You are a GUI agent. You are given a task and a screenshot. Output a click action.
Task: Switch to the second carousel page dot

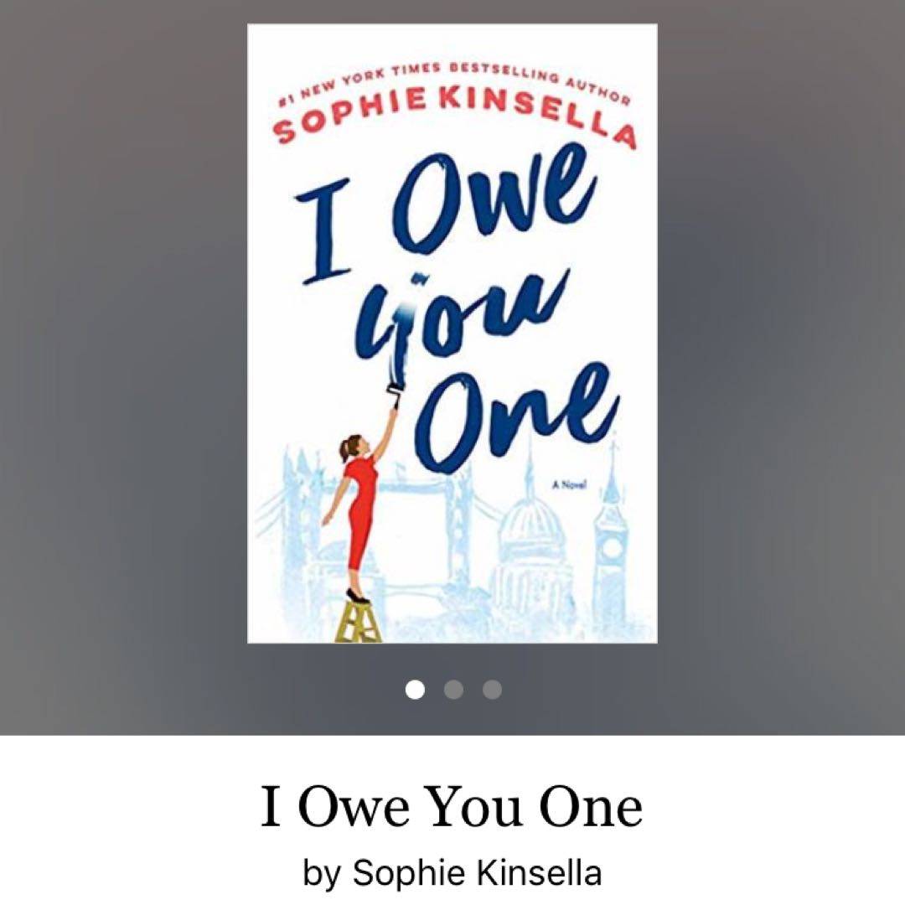453,689
